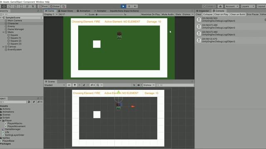Open the Game view Gizmos dropdown arrow
The width and height of the screenshot is (266, 149).
pos(192,14)
